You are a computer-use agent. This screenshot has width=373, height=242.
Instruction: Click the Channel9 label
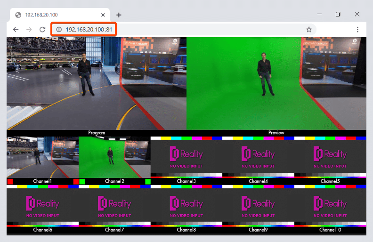click(258, 230)
